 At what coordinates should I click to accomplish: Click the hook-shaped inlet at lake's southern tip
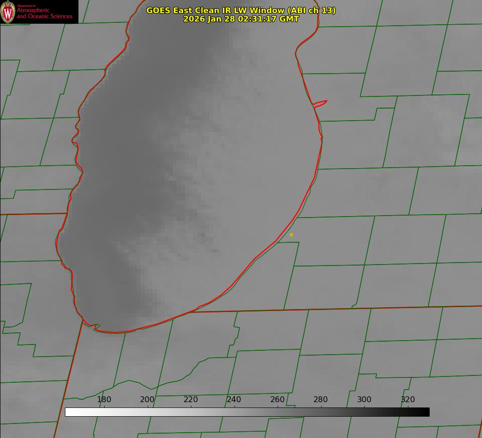coord(96,328)
